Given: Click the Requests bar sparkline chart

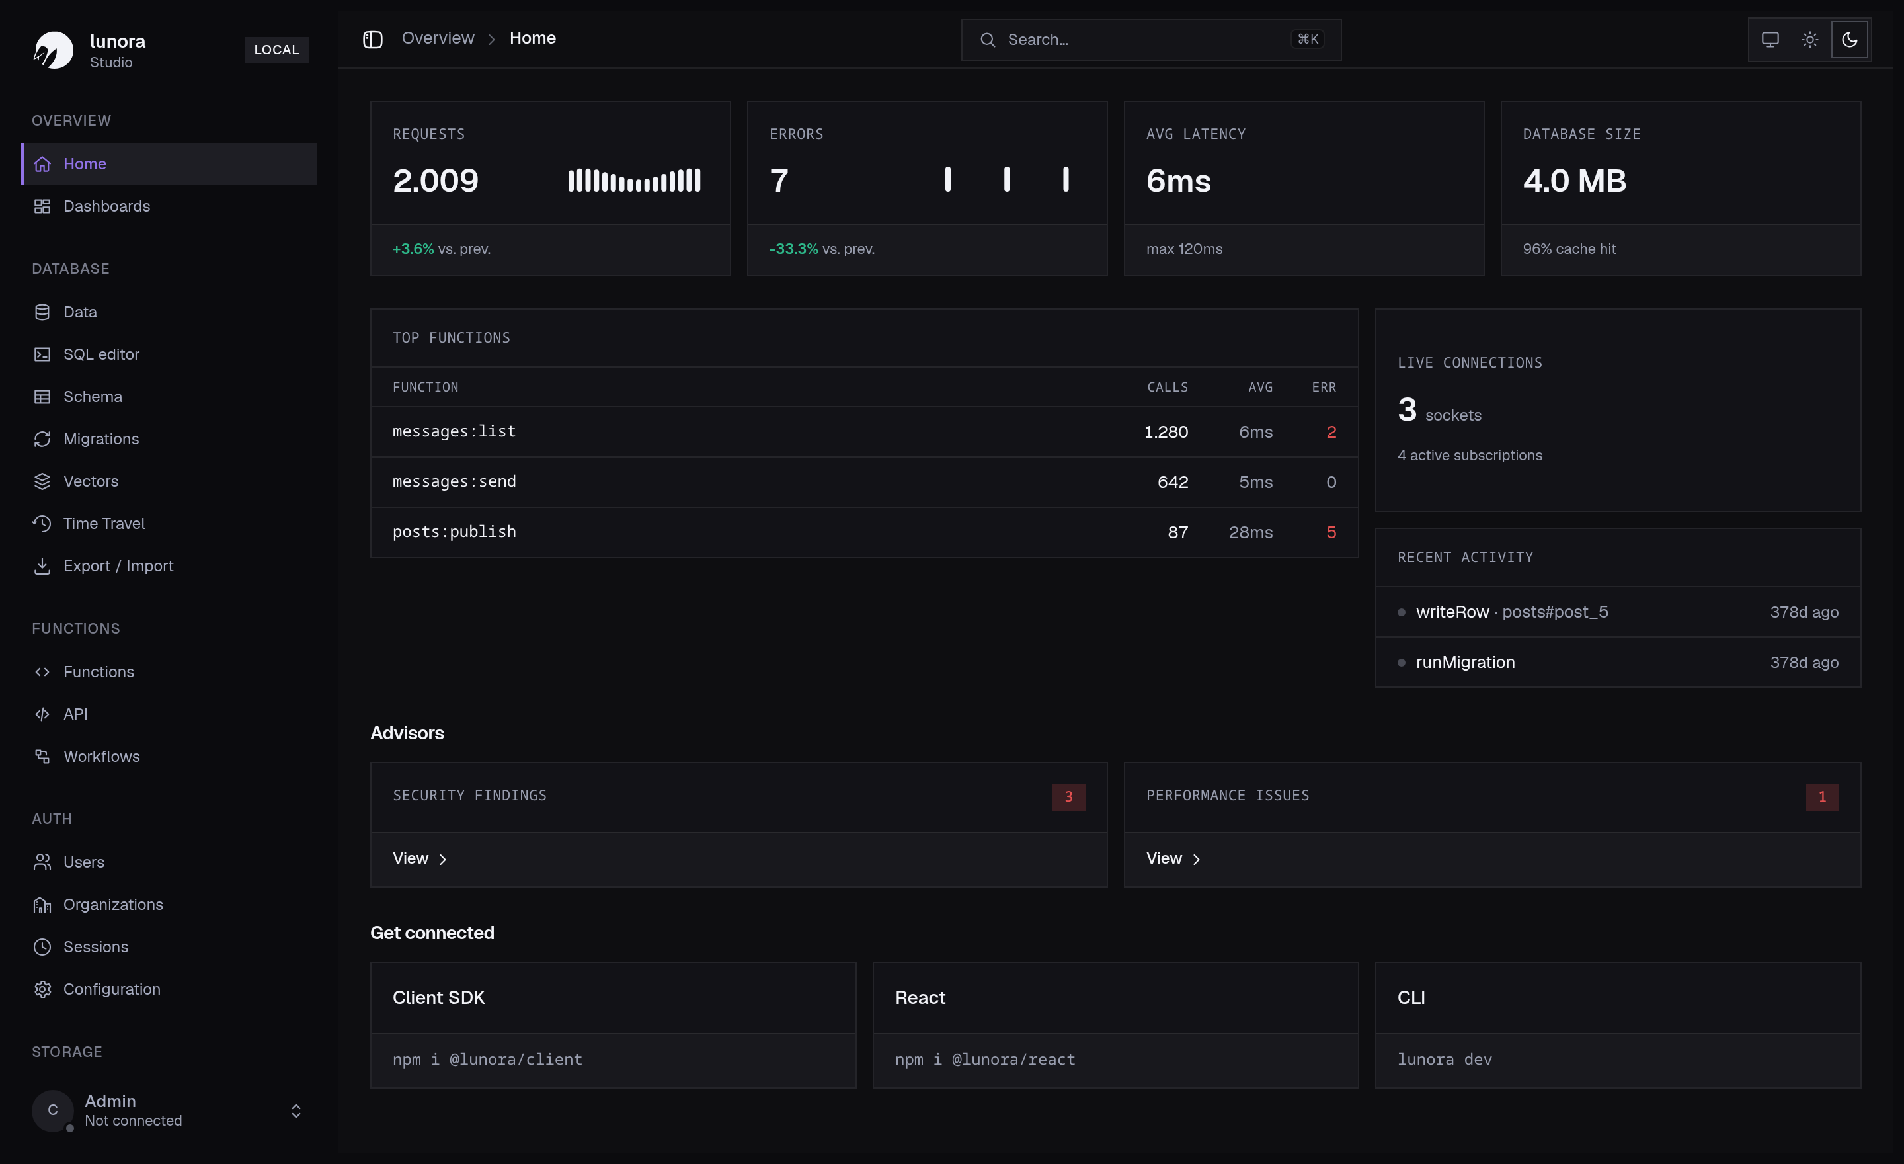Looking at the screenshot, I should coord(635,181).
